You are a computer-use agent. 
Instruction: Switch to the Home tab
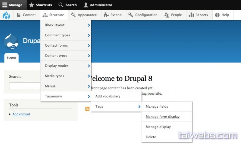point(11,58)
